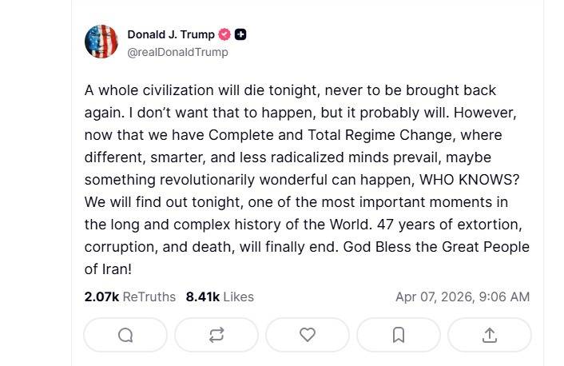Click the "of Iran!" closing line

click(x=108, y=269)
